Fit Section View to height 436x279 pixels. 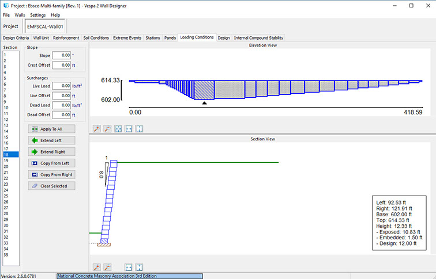coord(139,267)
